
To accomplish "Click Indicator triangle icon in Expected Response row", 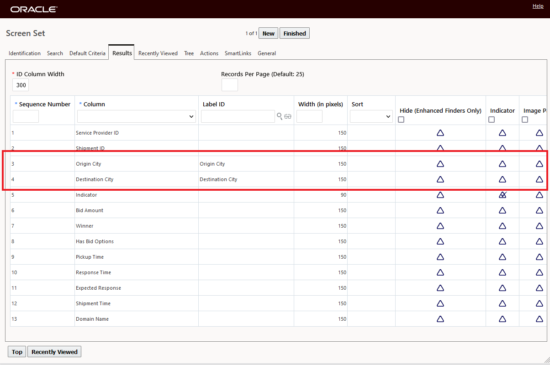I will (502, 288).
